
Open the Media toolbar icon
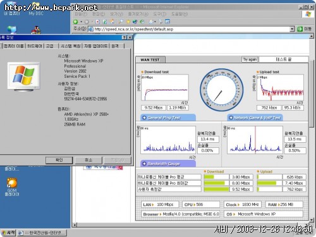click(x=135, y=21)
